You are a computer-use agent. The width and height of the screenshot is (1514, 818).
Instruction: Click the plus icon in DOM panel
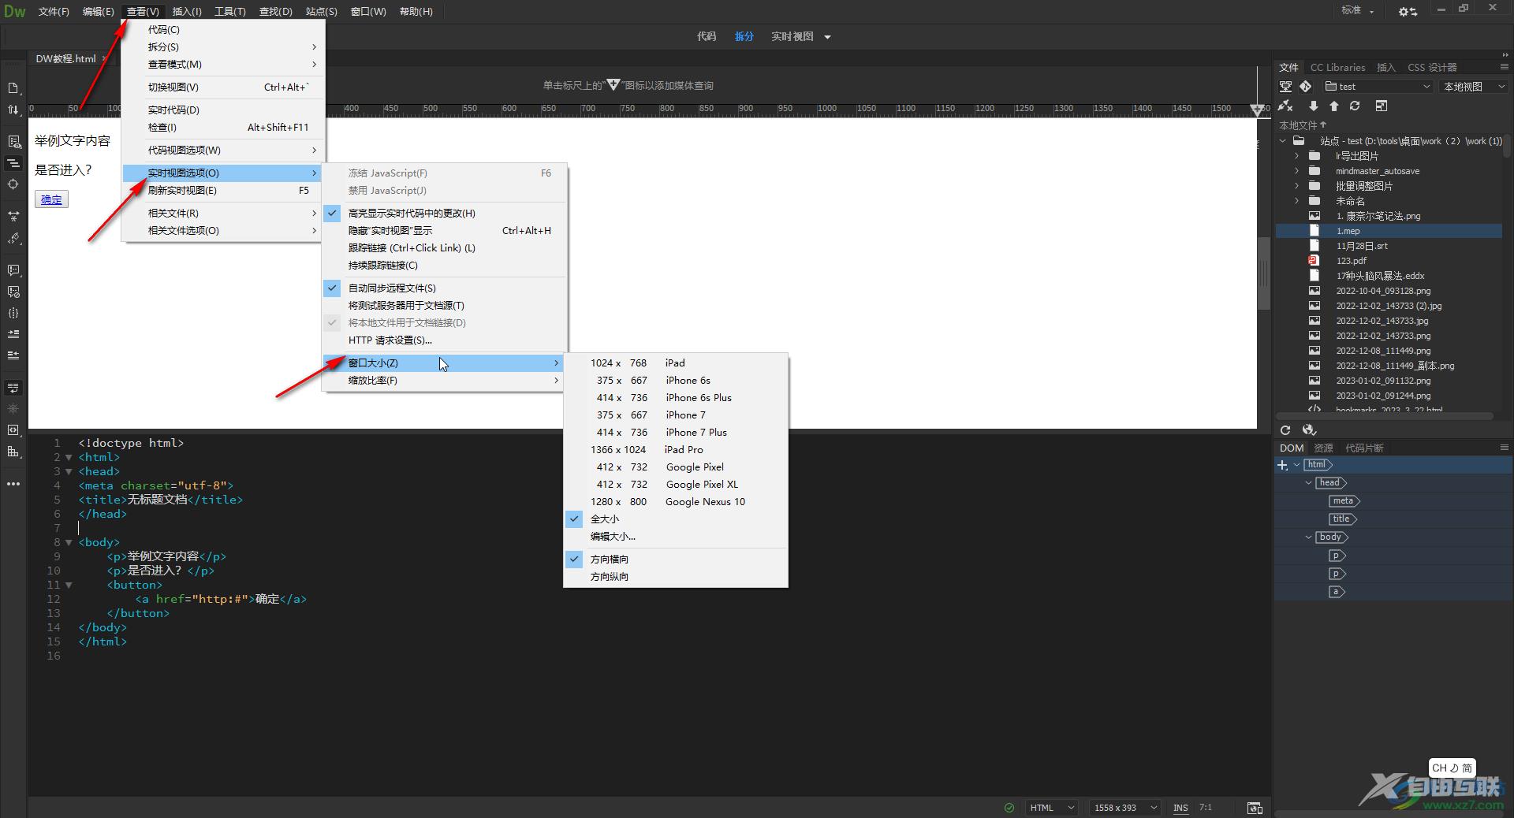[1283, 465]
